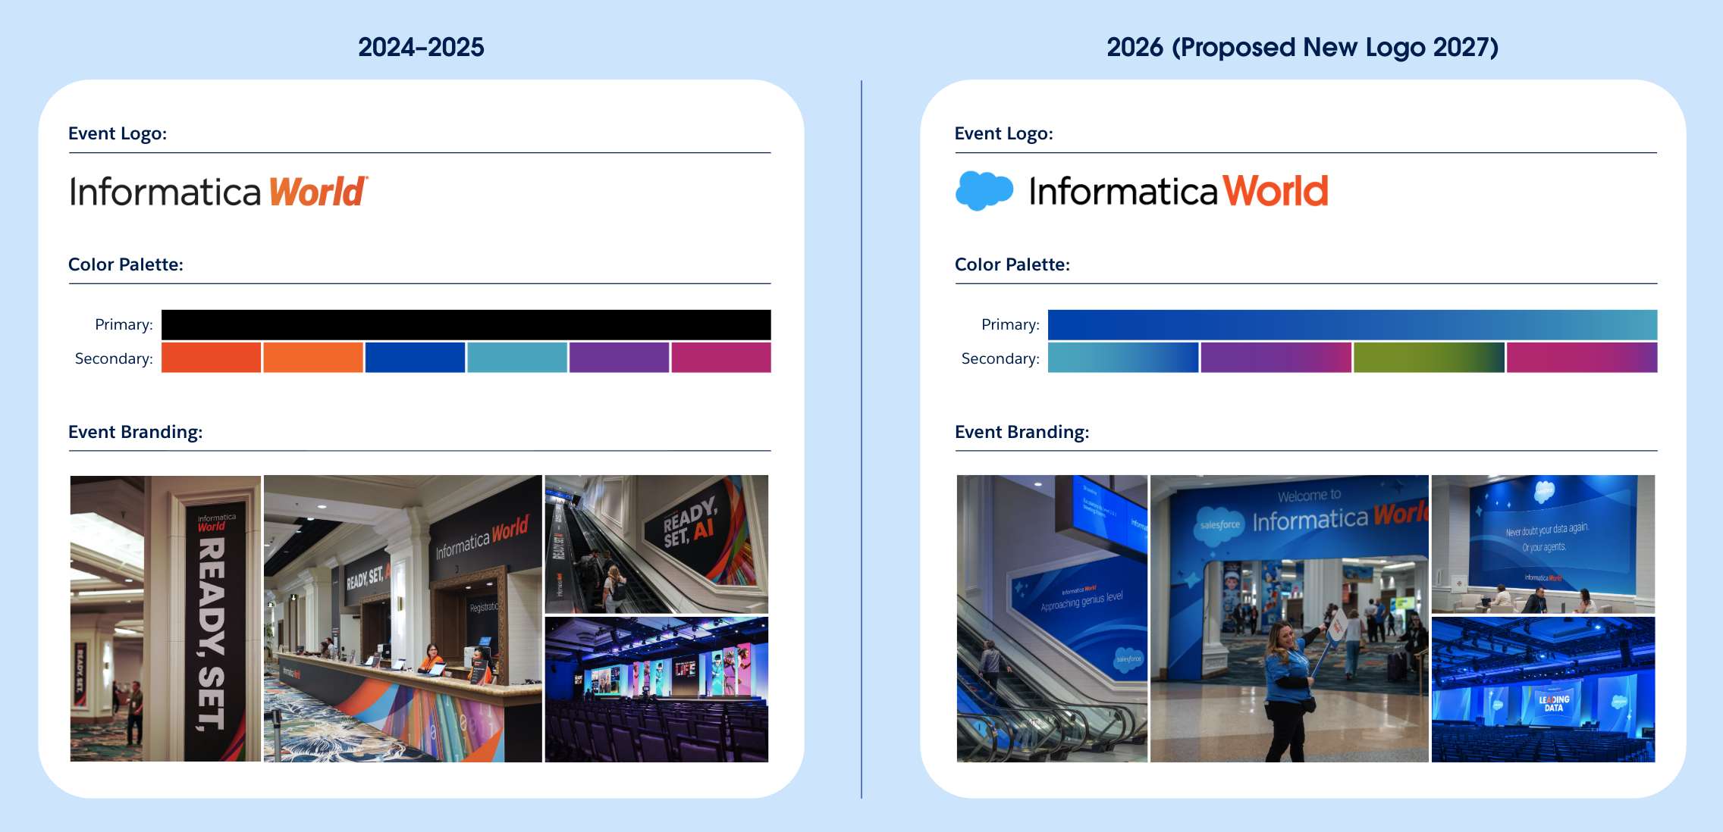Click Secondary label in 2026 card
This screenshot has height=832, width=1723.
pos(1000,358)
